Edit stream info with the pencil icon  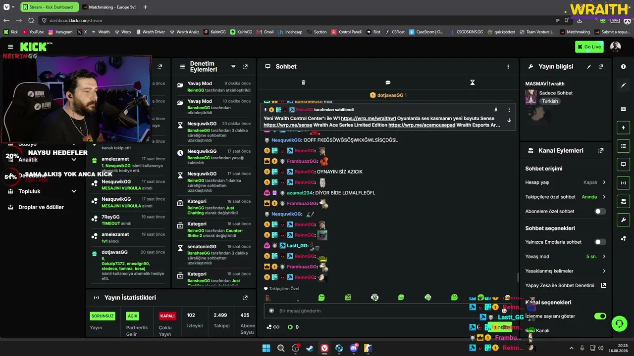pyautogui.click(x=589, y=67)
